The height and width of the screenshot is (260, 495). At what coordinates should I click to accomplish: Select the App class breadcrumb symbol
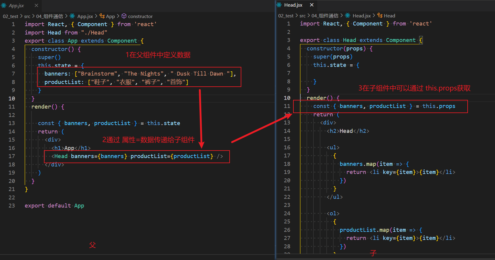click(110, 16)
